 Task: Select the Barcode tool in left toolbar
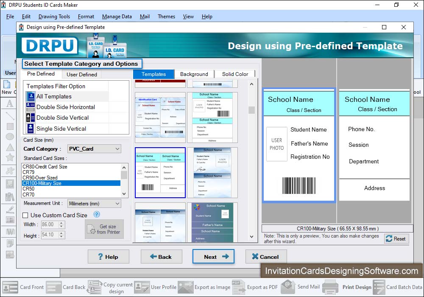pos(10,220)
